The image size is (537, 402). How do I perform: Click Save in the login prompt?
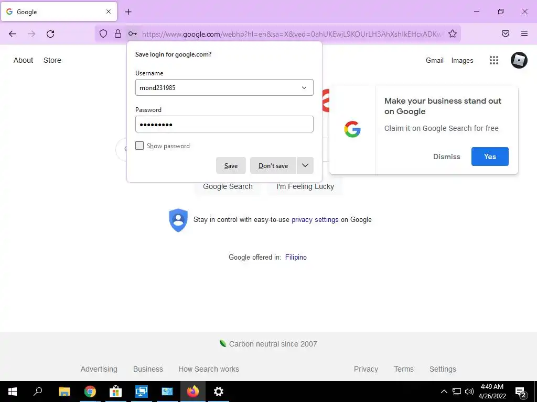231,165
